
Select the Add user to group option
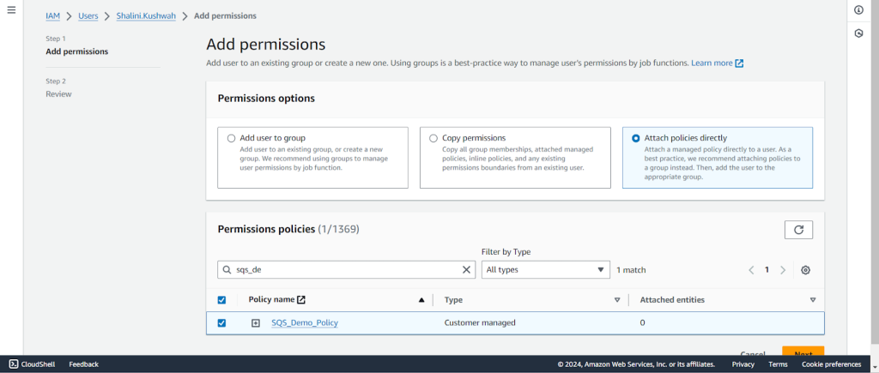pos(231,138)
